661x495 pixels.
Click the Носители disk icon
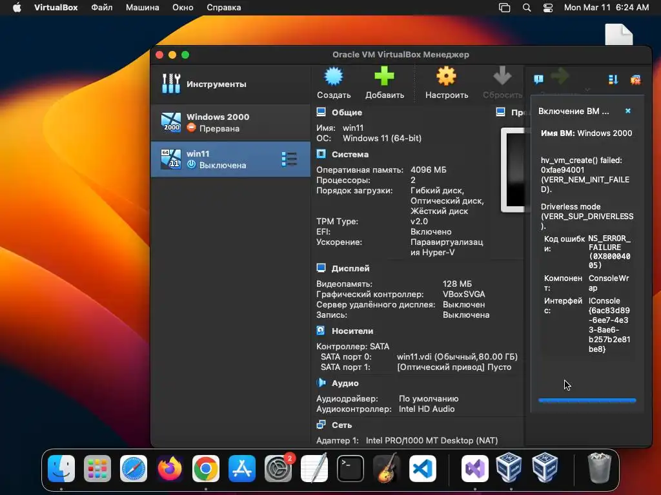[x=321, y=331]
